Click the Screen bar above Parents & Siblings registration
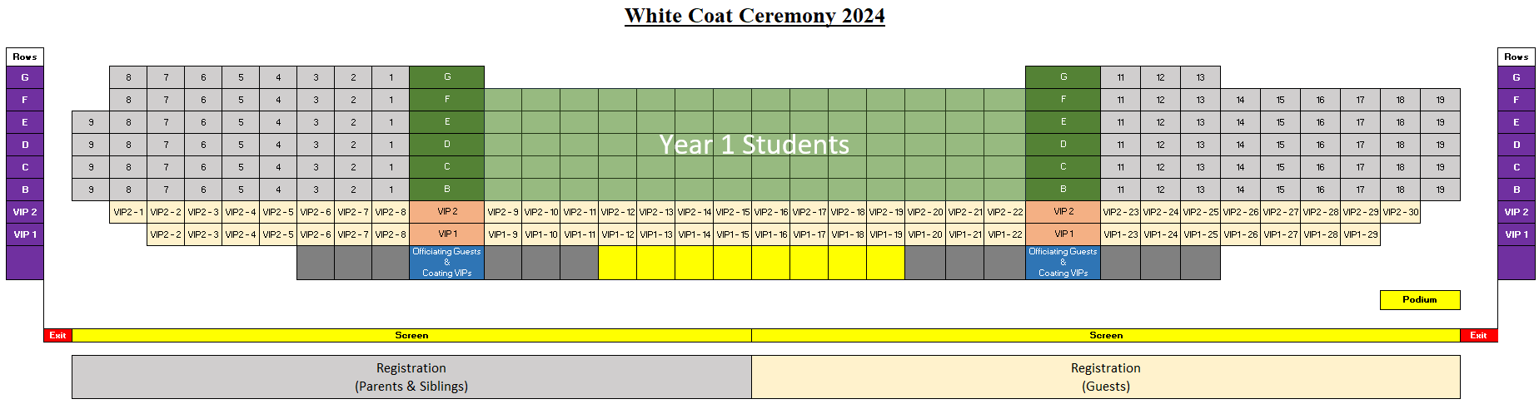The height and width of the screenshot is (404, 1539). coord(411,335)
